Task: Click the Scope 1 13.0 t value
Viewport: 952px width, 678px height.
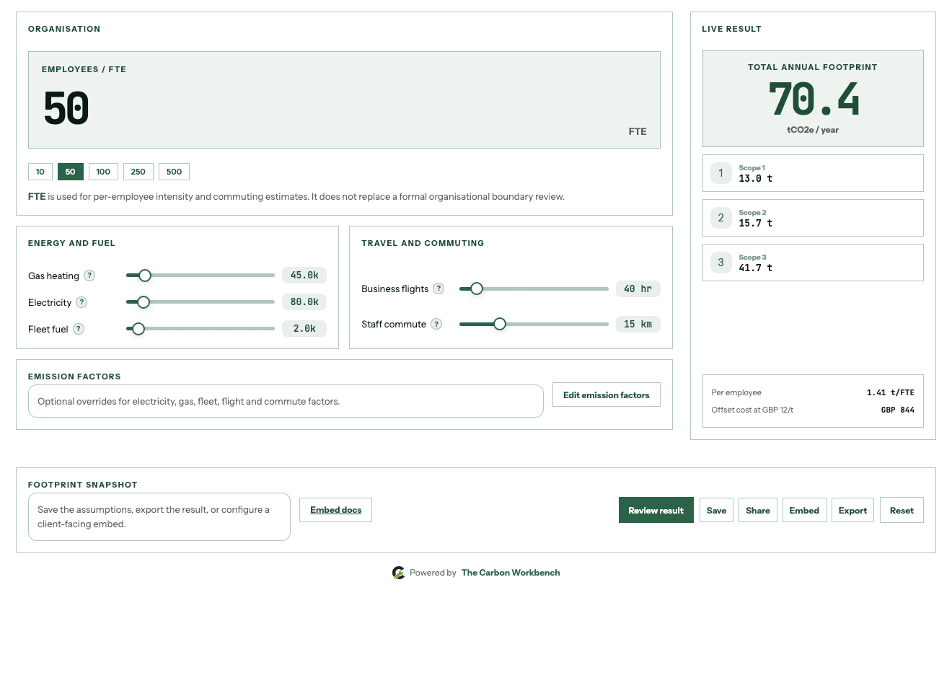Action: pos(756,178)
